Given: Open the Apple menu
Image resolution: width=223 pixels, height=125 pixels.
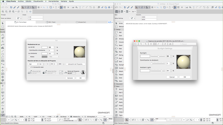Looking at the screenshot, I should (x=3, y=1).
